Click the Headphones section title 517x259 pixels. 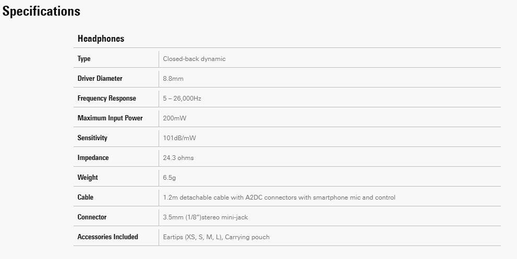pos(101,39)
